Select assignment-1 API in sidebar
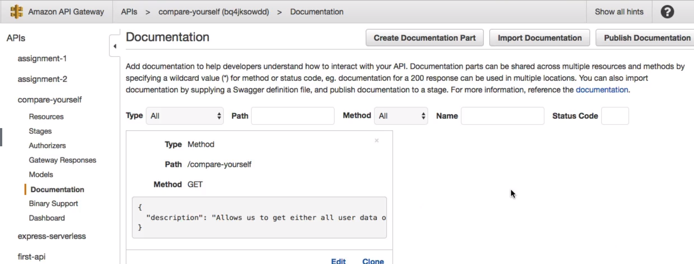The width and height of the screenshot is (694, 264). pyautogui.click(x=42, y=59)
